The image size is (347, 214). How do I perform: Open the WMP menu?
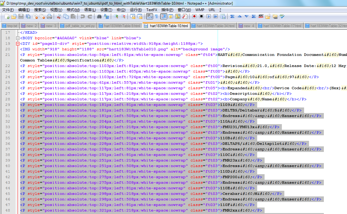click(200, 10)
